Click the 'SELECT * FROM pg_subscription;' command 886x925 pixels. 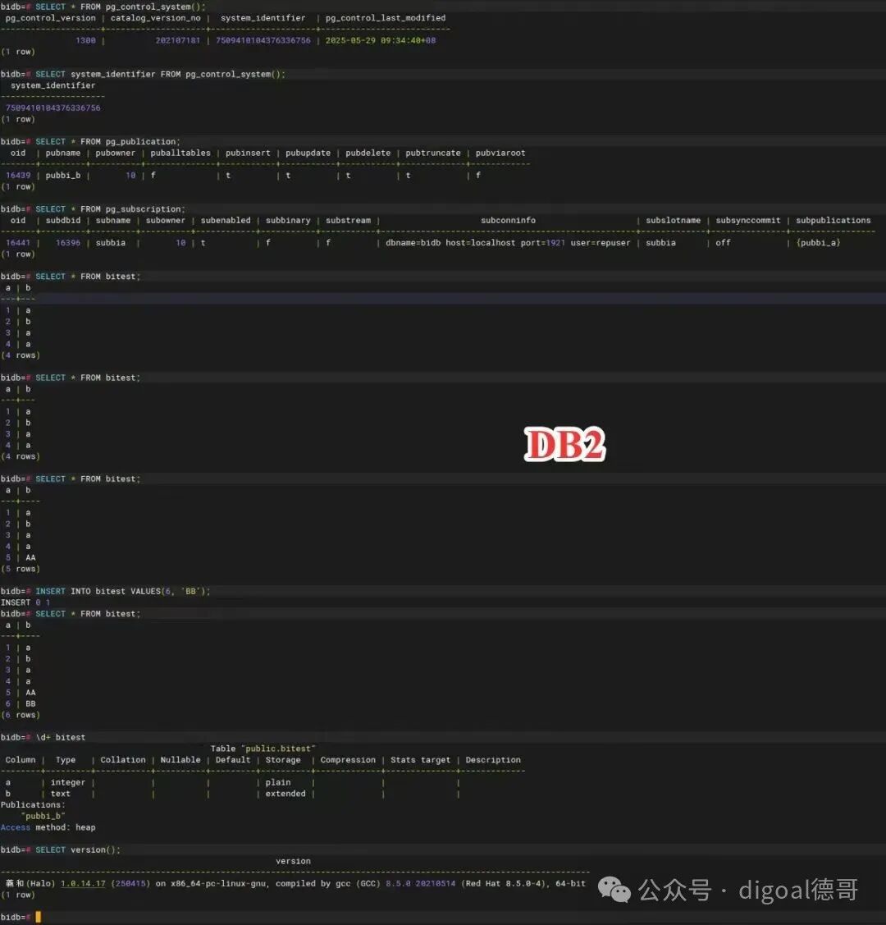point(110,208)
